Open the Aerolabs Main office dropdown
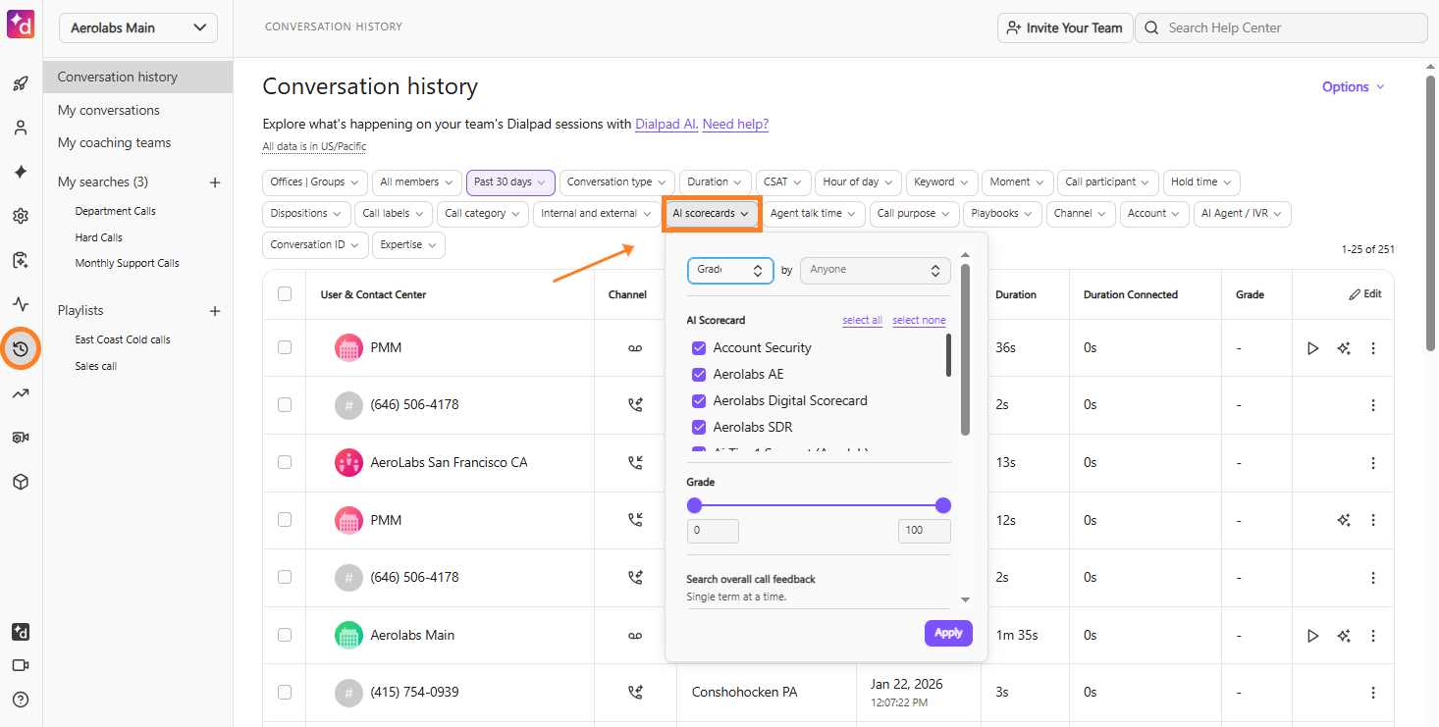The width and height of the screenshot is (1439, 727). click(138, 28)
